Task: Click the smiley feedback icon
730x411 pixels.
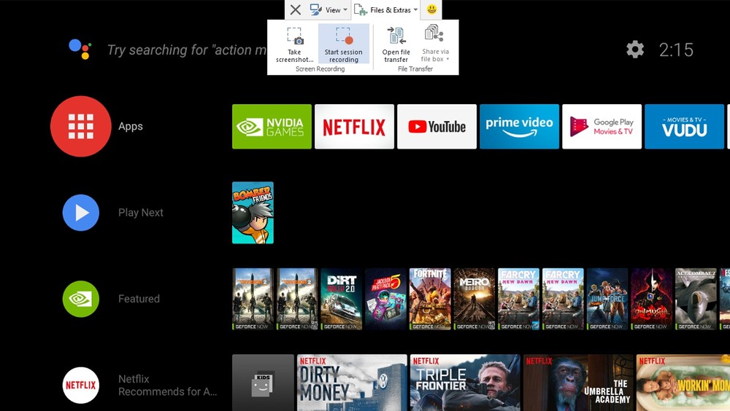Action: pos(431,9)
